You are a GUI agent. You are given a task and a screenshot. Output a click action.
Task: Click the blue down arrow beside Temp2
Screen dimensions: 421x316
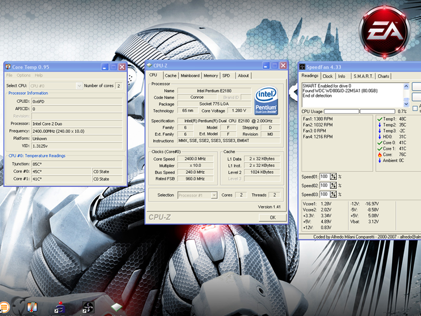coord(379,125)
